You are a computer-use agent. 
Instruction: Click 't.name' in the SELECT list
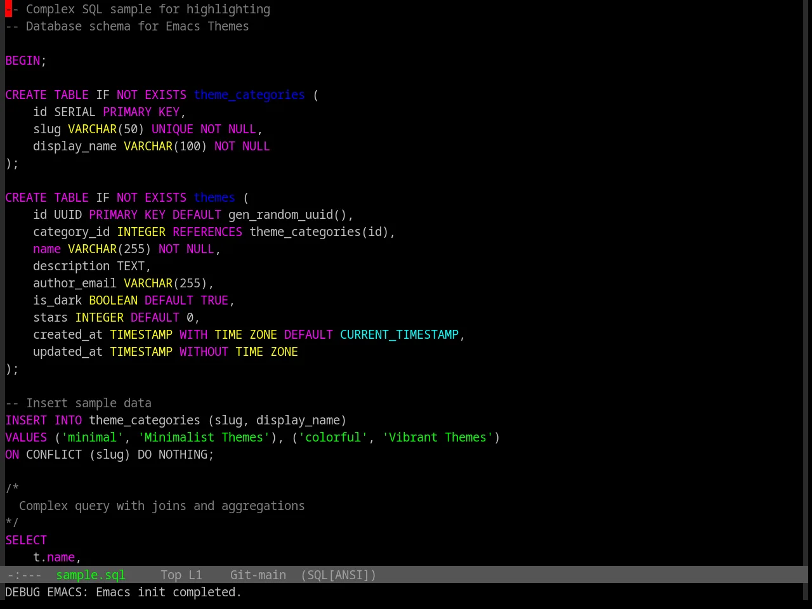click(54, 557)
